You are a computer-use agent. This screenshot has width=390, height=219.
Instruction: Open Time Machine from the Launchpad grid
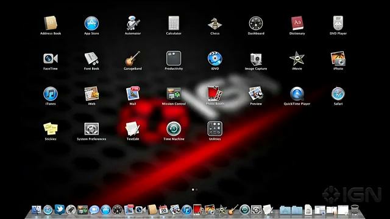(174, 129)
